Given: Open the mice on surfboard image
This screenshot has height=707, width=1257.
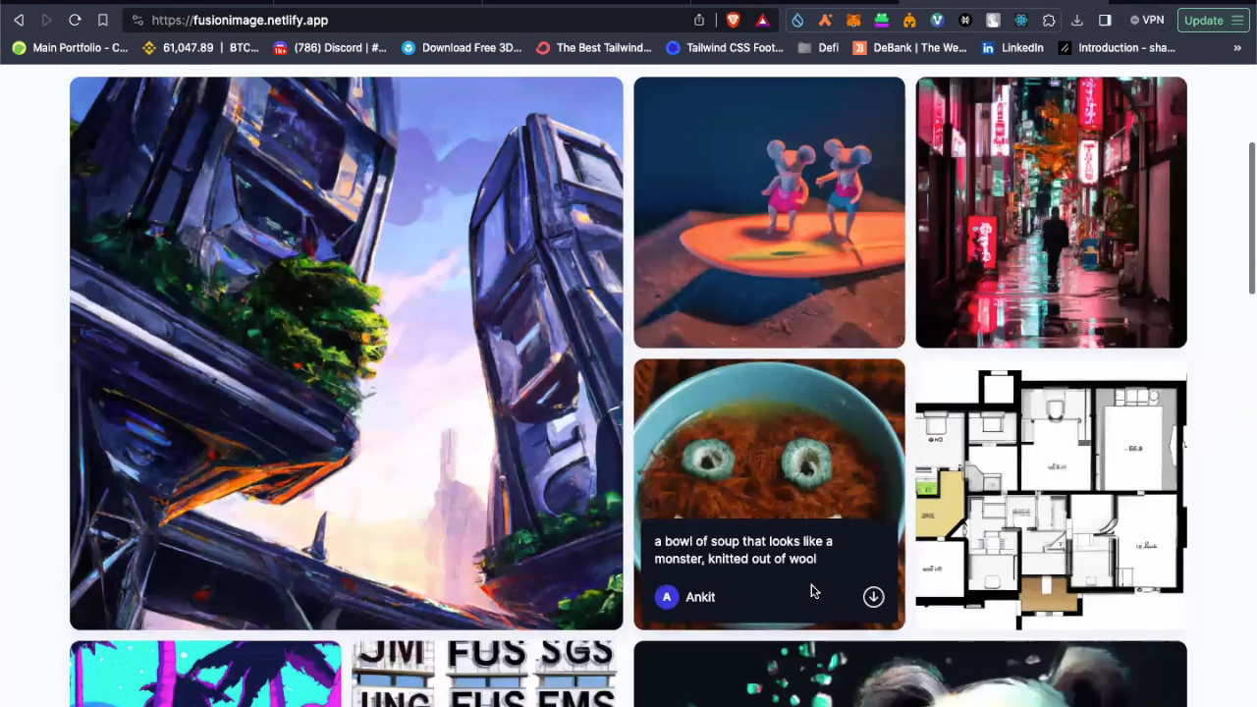Looking at the screenshot, I should 769,212.
